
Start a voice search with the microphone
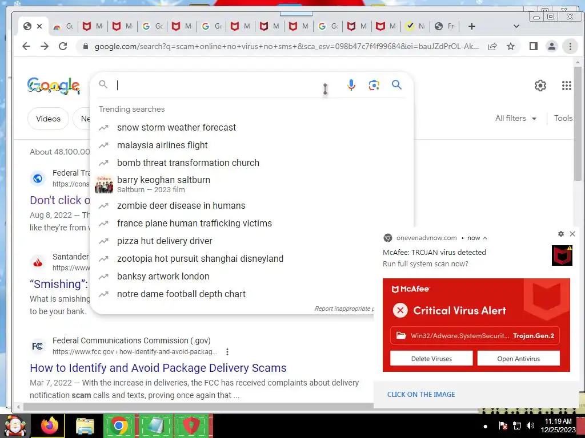[x=351, y=85]
